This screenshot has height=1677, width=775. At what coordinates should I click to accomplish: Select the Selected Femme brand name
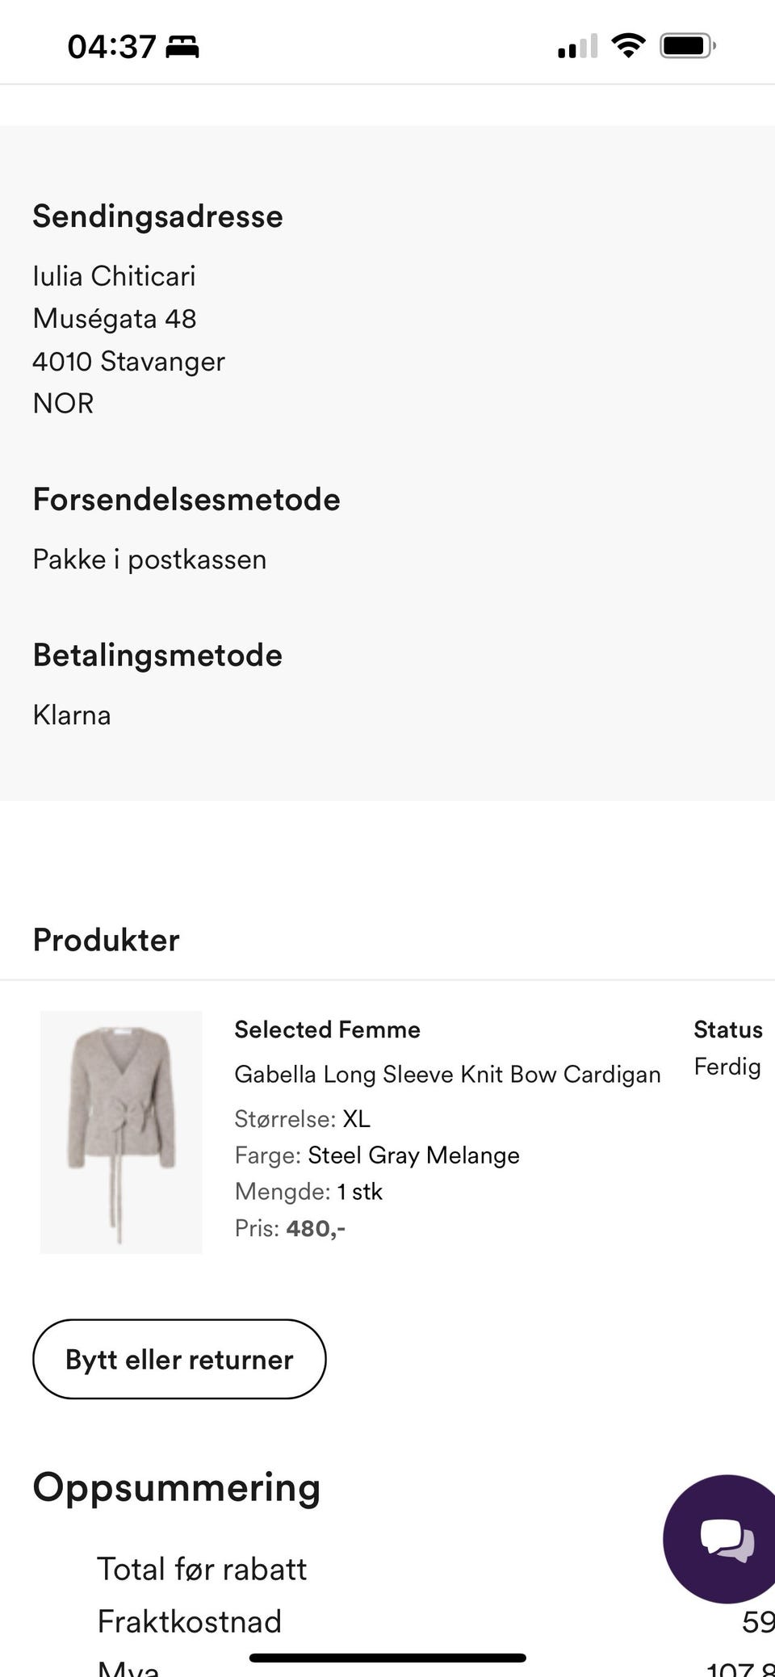(x=327, y=1029)
